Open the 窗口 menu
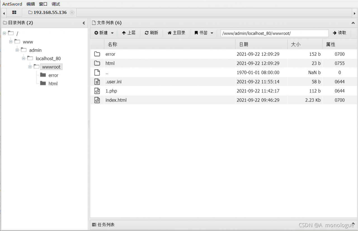This screenshot has height=231, width=358. pos(43,4)
